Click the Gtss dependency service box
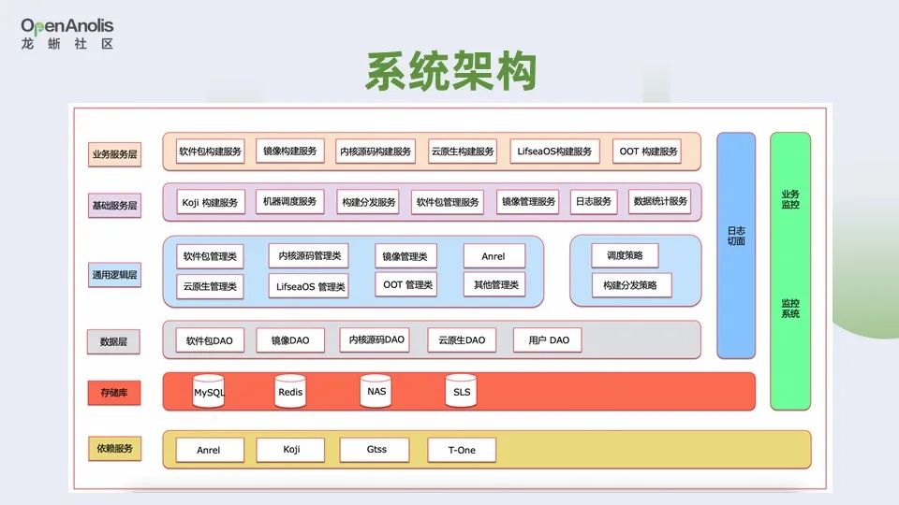 [375, 450]
